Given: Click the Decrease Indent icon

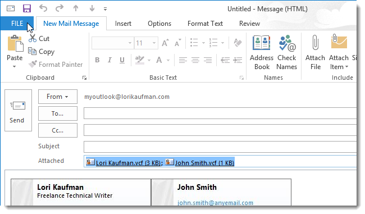Looking at the screenshot, I should click(x=225, y=60).
